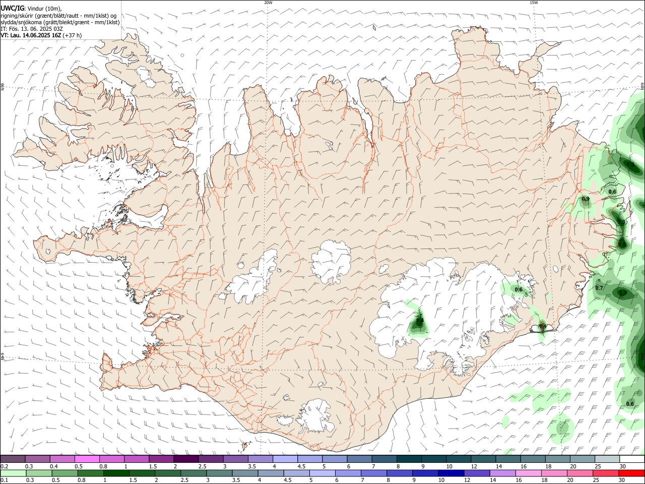
Task: Click the 20W longitude label at the top
Action: click(268, 3)
